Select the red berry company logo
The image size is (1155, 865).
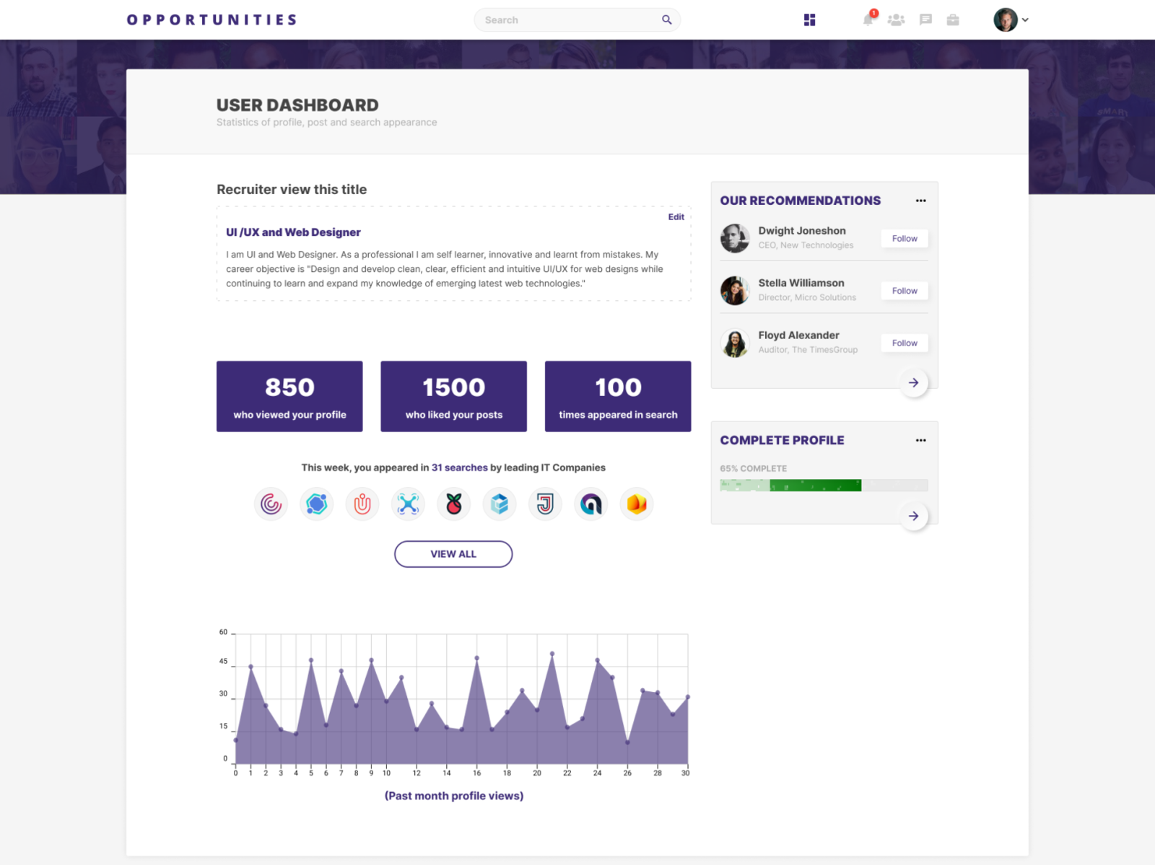coord(453,504)
